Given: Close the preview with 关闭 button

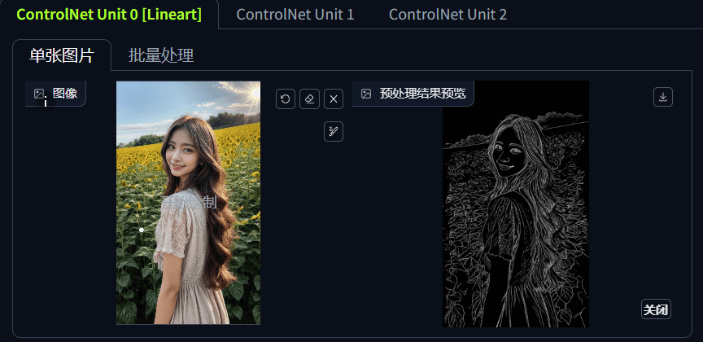Looking at the screenshot, I should (x=656, y=309).
